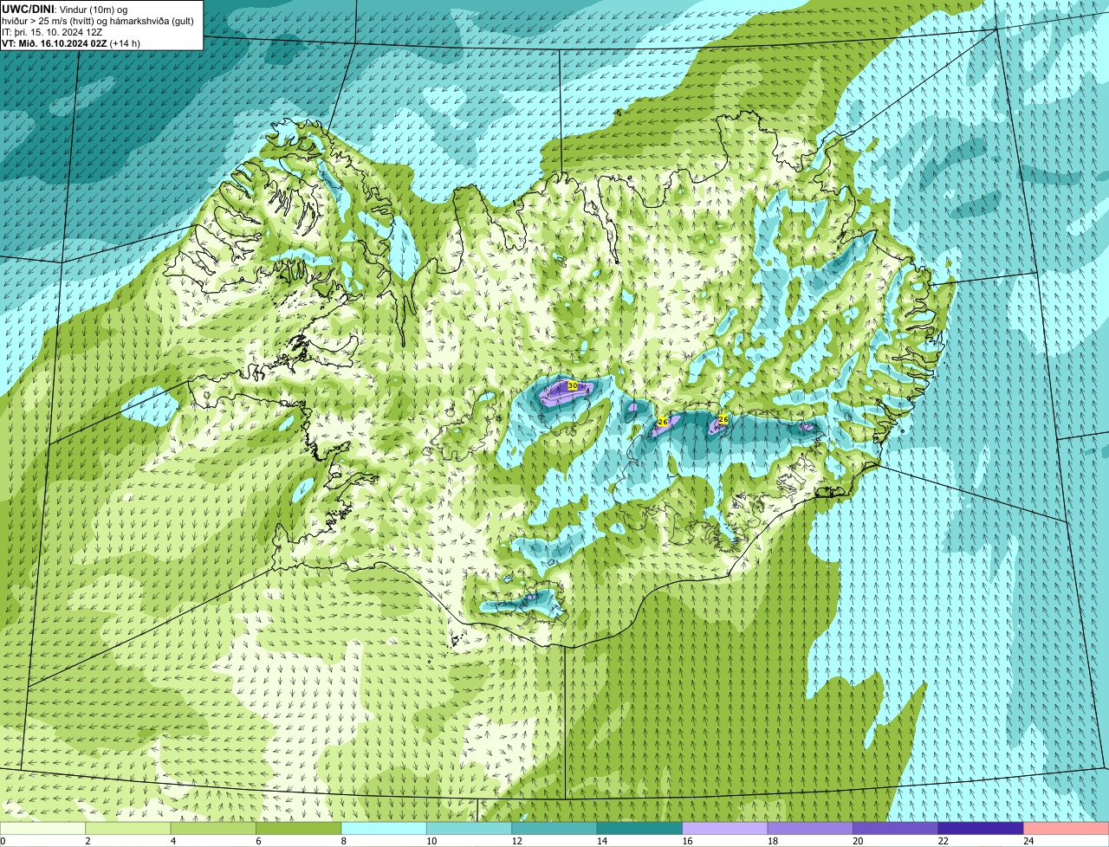Select the 20–22 m/s violet legend swatch
Image resolution: width=1109 pixels, height=847 pixels.
[895, 828]
